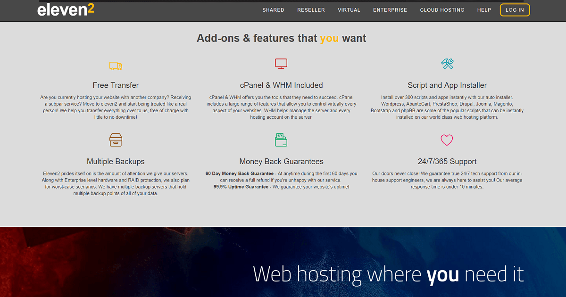
Task: Click the 60 Day Money Back Guarantee text
Action: [x=240, y=173]
